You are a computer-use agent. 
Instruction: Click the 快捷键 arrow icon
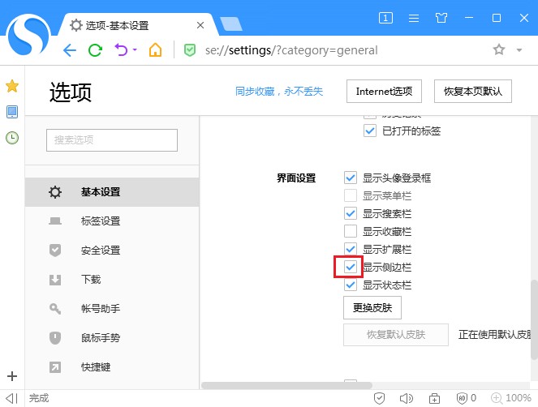55,367
